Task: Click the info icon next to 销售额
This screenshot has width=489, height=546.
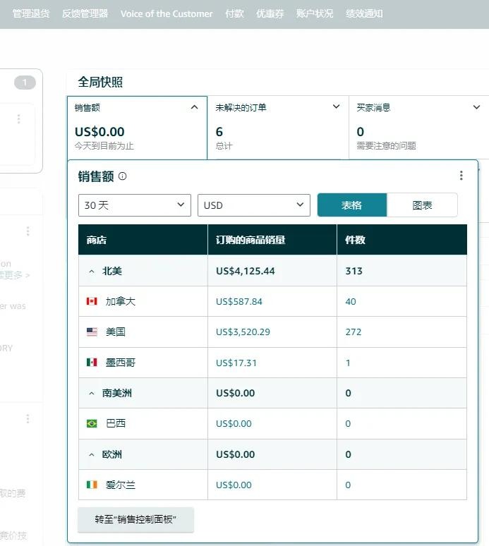Action: (123, 176)
